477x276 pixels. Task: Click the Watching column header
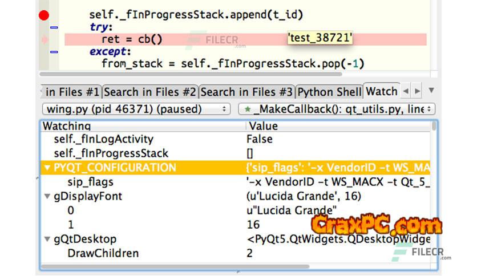click(143, 125)
